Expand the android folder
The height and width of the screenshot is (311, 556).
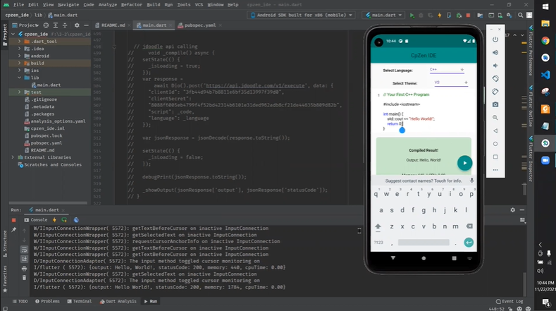point(19,56)
